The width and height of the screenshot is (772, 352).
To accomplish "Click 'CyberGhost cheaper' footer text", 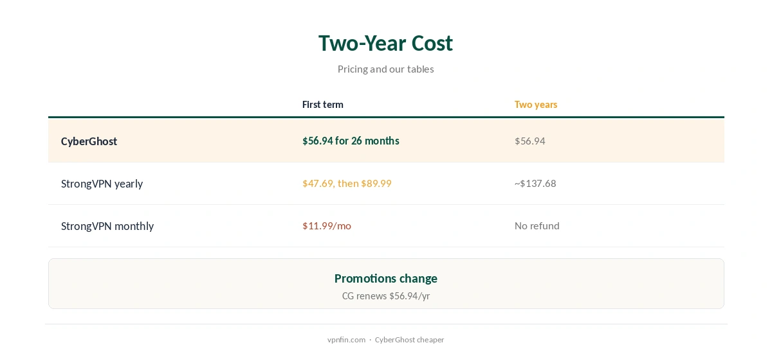I will click(409, 340).
